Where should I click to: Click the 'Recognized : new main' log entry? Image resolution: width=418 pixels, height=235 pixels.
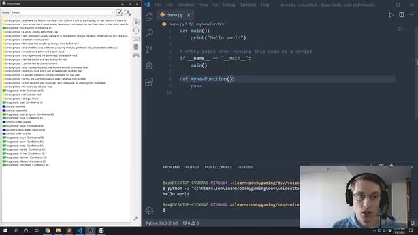tap(25, 165)
